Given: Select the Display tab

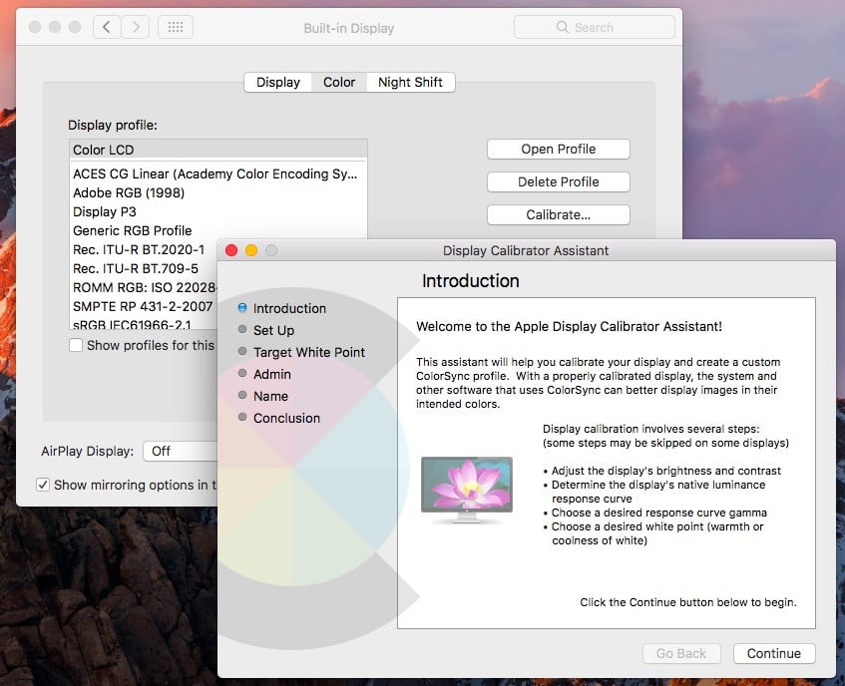Looking at the screenshot, I should 276,82.
